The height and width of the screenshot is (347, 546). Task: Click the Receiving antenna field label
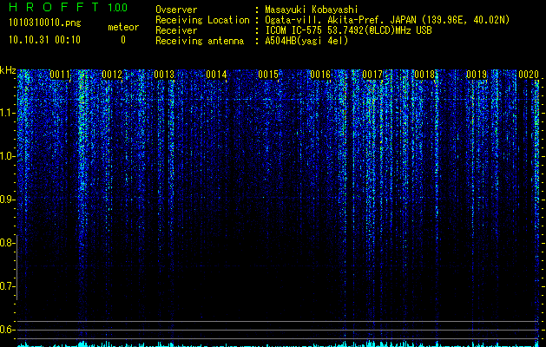[200, 41]
